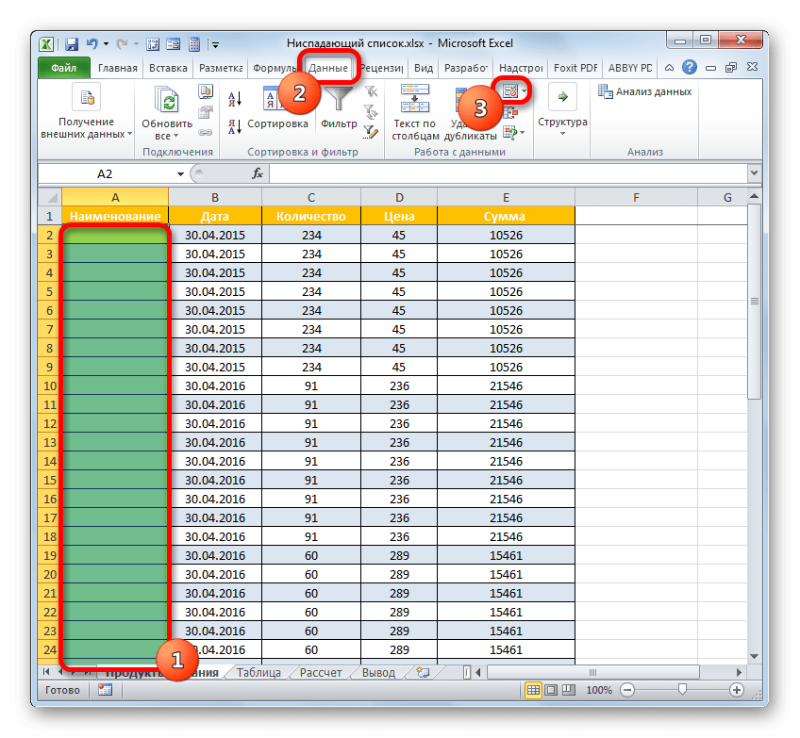This screenshot has height=738, width=800.
Task: Click the horizontal scrollbar thumb
Action: (x=592, y=672)
